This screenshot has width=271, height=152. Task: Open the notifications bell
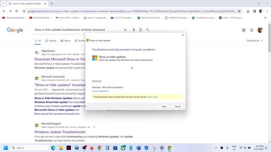click(266, 148)
